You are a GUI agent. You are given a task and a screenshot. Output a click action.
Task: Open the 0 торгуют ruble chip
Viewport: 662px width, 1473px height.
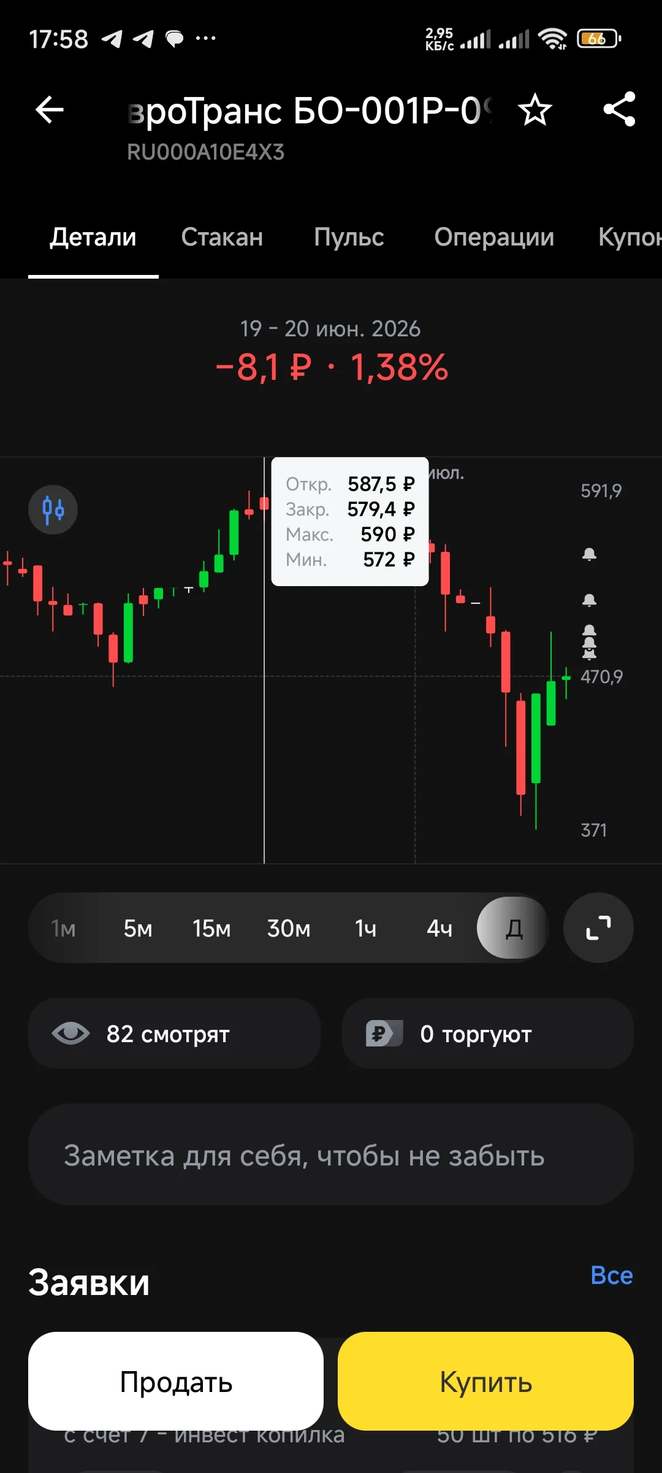(x=488, y=1034)
